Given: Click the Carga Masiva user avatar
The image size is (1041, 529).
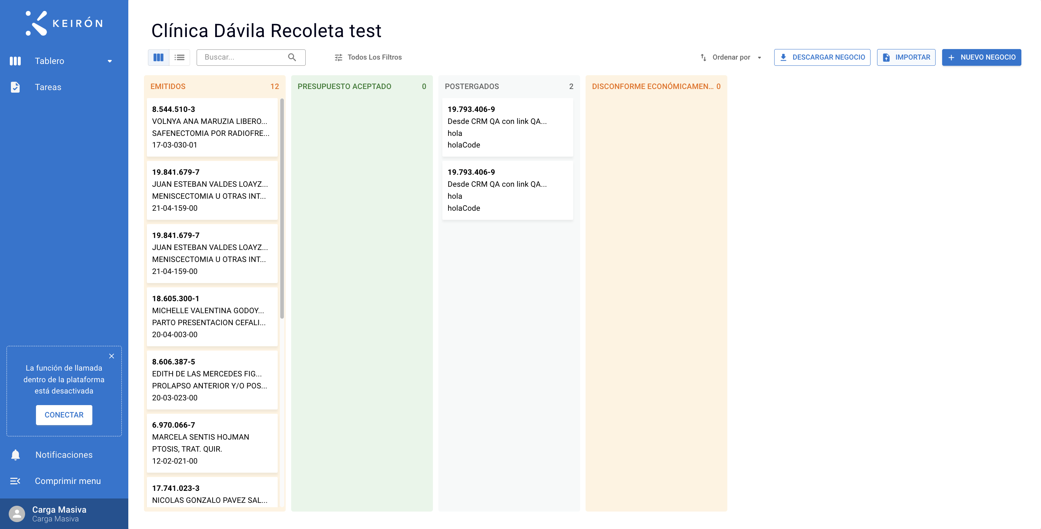Looking at the screenshot, I should 17,514.
